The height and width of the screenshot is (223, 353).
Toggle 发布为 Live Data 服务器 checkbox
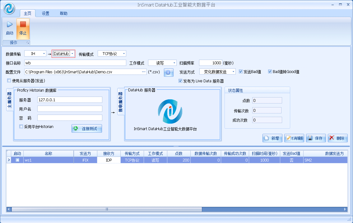tap(180, 81)
